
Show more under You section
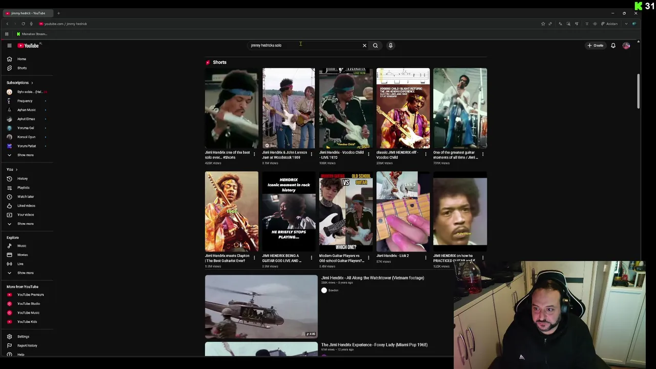point(27,223)
